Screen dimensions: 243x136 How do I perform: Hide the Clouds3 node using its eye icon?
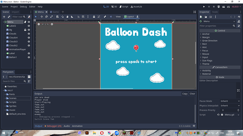pyautogui.click(x=29, y=41)
